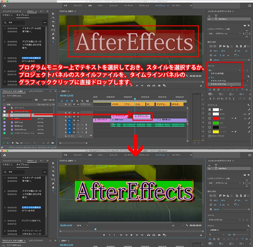This screenshot has height=247, width=253.
Task: Switch to the キャプション workspace in upper window
Action: point(160,6)
